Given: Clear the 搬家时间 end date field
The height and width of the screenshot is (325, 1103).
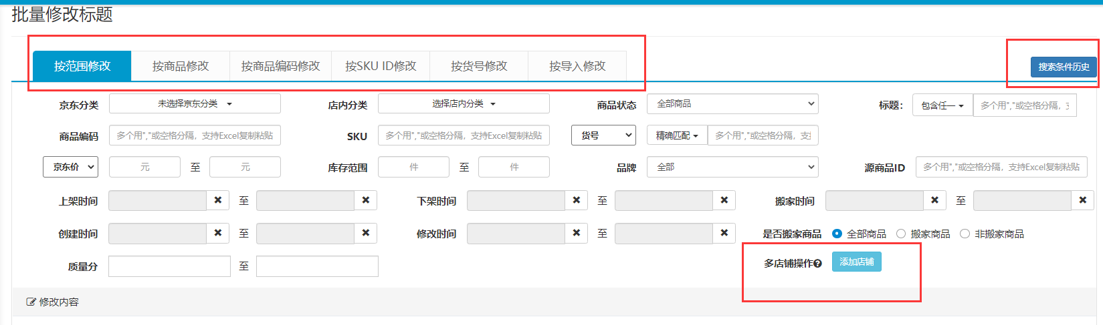Looking at the screenshot, I should click(1083, 200).
